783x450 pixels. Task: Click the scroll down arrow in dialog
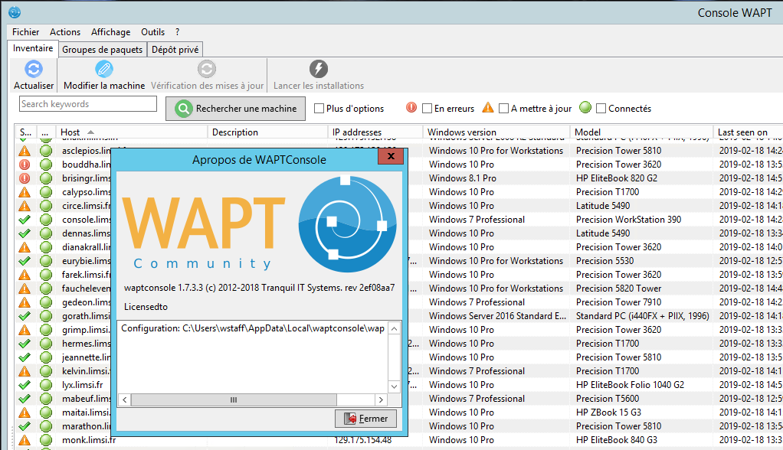pos(394,386)
